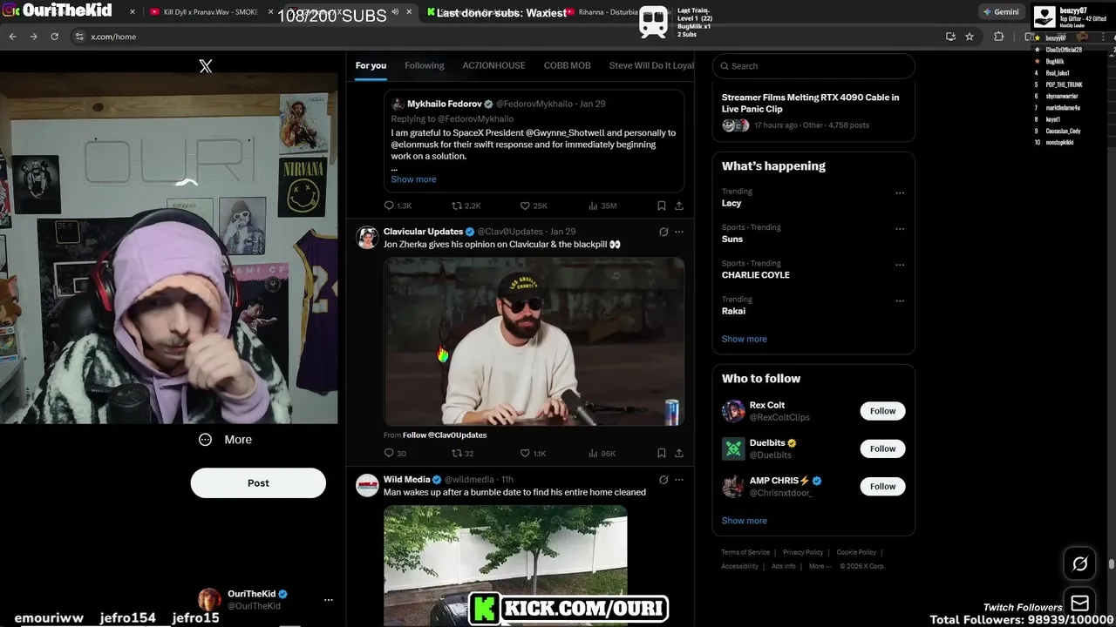The height and width of the screenshot is (627, 1116).
Task: Follow @Clav0Updates link under video
Action: tap(445, 435)
